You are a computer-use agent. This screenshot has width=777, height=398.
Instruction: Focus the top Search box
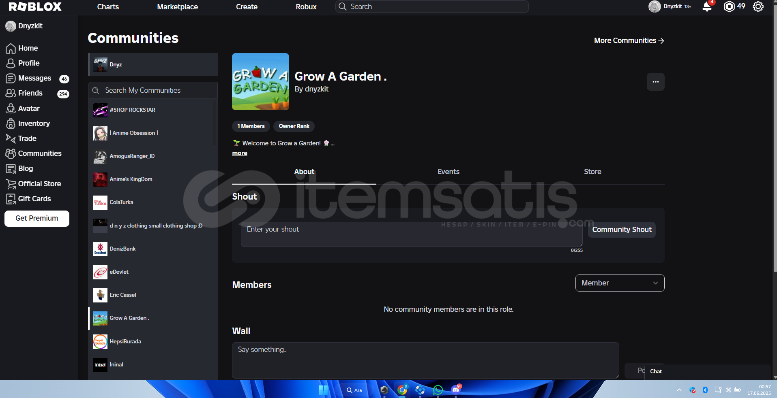tap(432, 6)
